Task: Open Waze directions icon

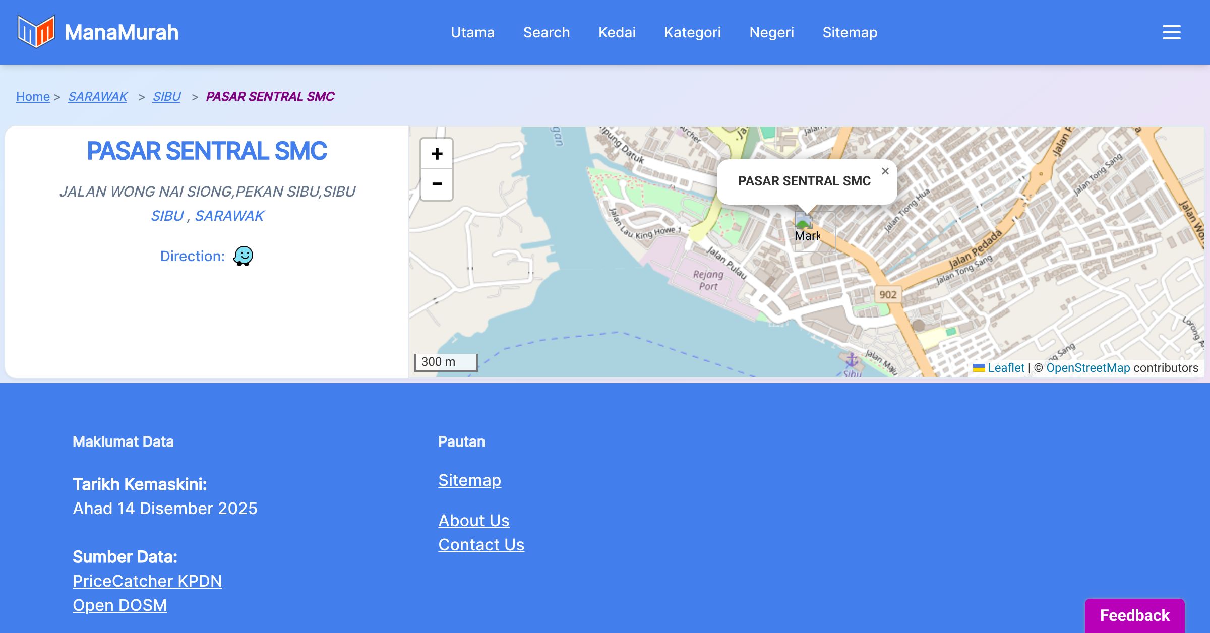Action: pyautogui.click(x=243, y=256)
